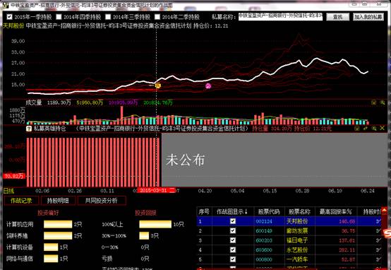The width and height of the screenshot is (391, 270).
Task: Click the table scroll-up arrow button
Action: point(384,211)
